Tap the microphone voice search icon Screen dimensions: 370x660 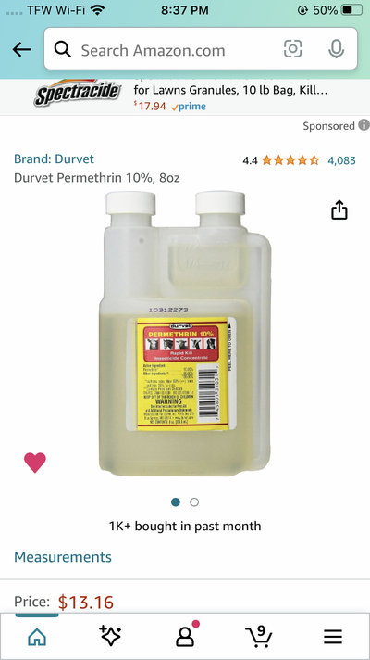pos(336,49)
